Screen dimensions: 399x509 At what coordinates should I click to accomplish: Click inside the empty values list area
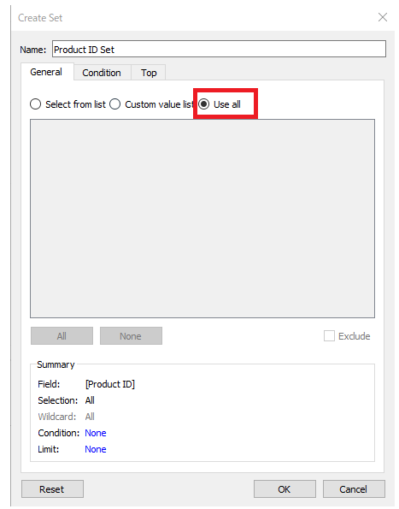pyautogui.click(x=202, y=218)
